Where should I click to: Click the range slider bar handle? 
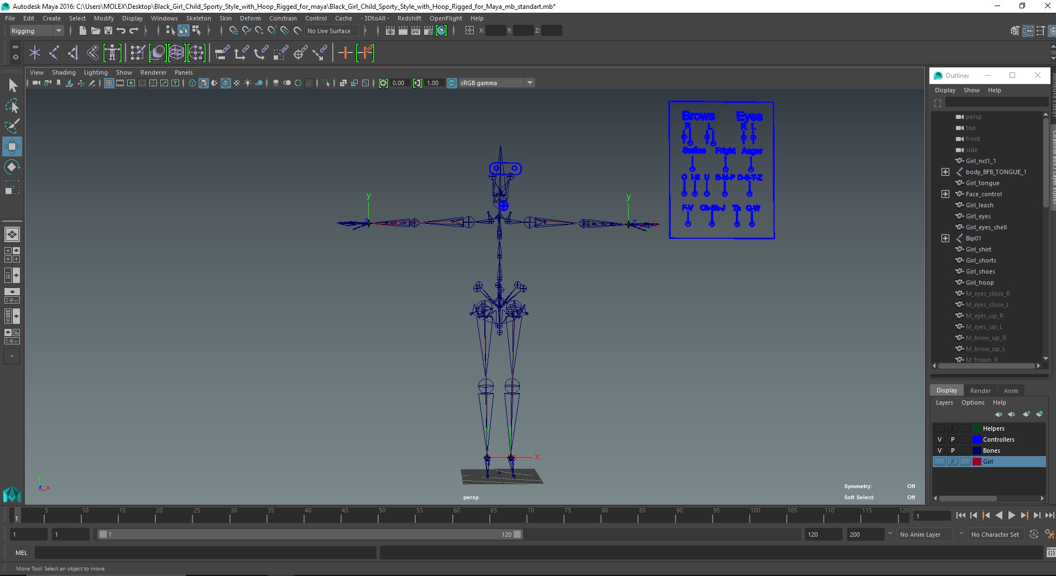click(310, 535)
